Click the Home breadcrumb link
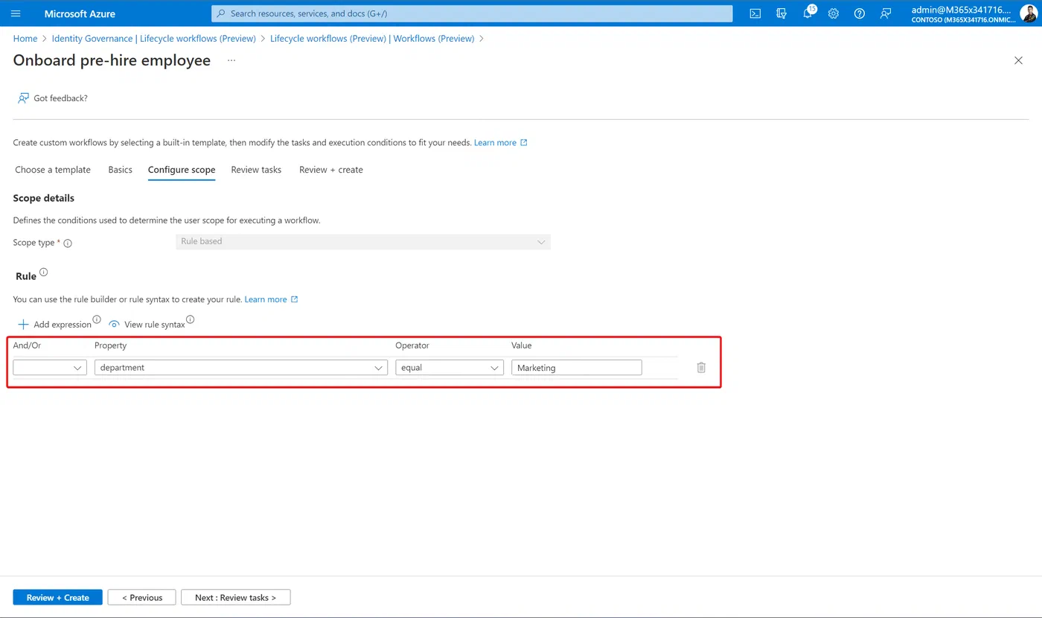The width and height of the screenshot is (1042, 618). [x=25, y=39]
